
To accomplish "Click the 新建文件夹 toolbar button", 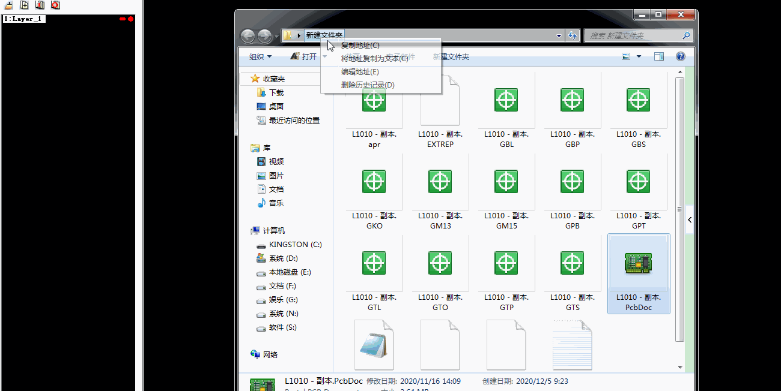I will (x=451, y=57).
